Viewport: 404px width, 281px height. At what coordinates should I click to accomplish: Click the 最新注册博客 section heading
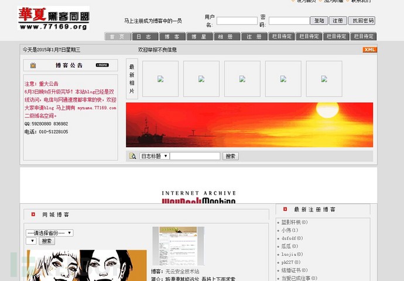coord(314,209)
